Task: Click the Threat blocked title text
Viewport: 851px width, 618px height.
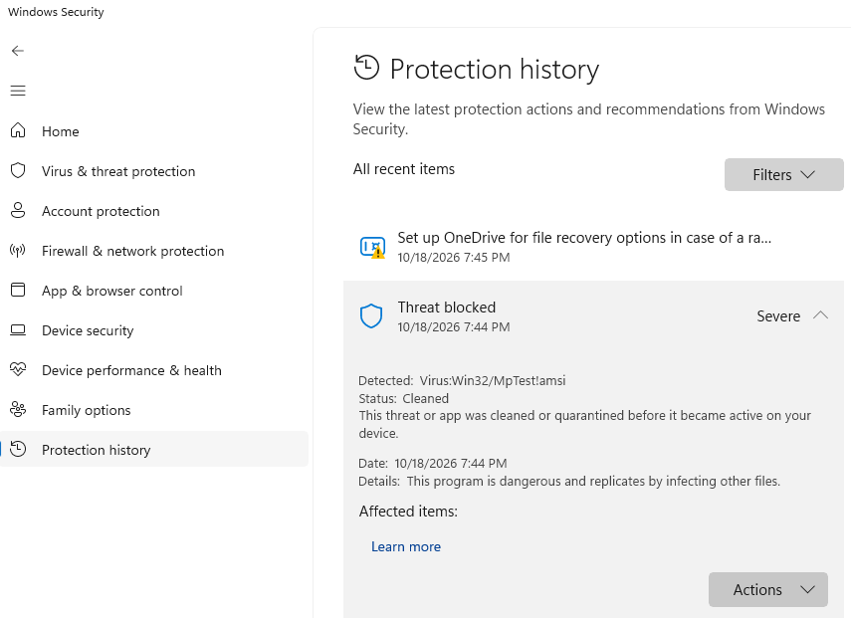Action: 447,308
